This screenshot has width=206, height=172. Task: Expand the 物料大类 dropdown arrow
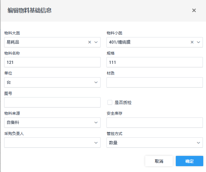pyautogui.click(x=96, y=42)
